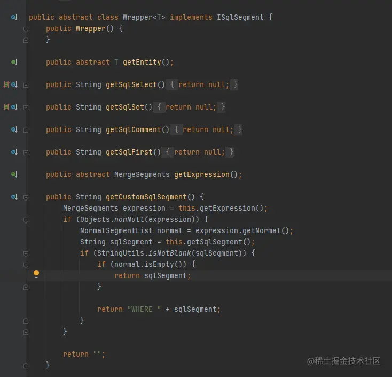Click the implementations gutter icon beside class Wrapper

14,17
